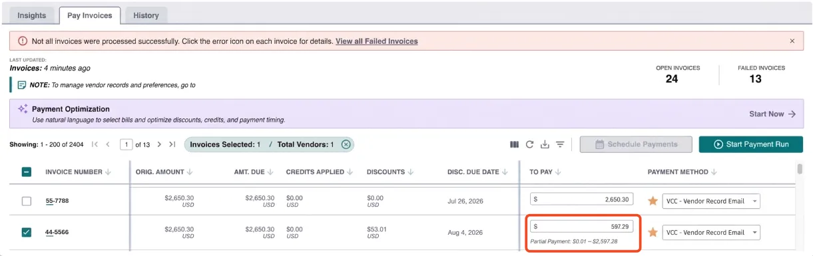Screen dimensions: 813x256
Task: Click View all Failed Invoices link
Action: click(377, 41)
